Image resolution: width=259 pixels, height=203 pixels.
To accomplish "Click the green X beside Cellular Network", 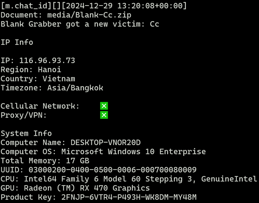I will [104, 106].
